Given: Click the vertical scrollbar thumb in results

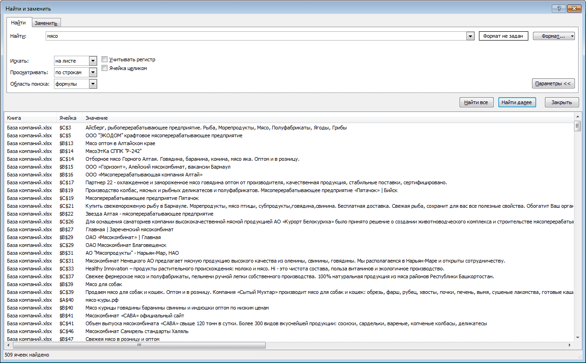Looking at the screenshot, I should point(577,126).
